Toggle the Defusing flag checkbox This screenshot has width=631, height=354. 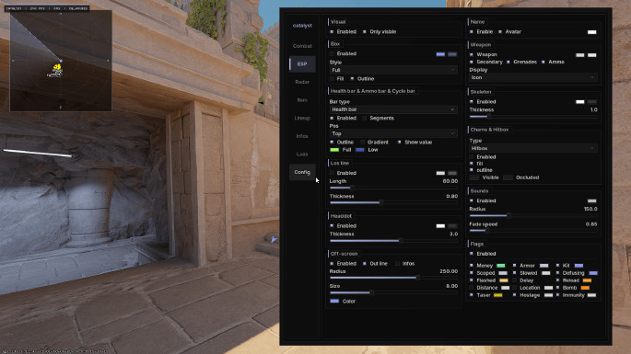click(x=557, y=273)
